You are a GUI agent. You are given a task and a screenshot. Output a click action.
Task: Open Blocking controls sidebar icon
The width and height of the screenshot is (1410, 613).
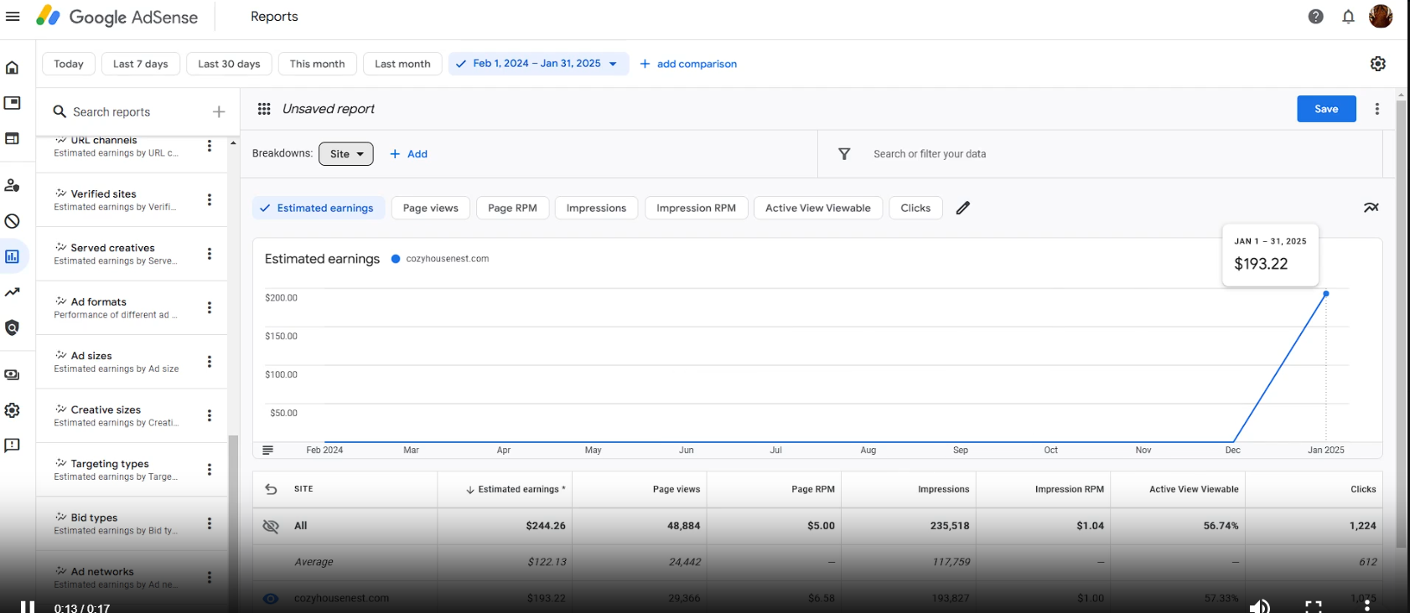tap(13, 221)
